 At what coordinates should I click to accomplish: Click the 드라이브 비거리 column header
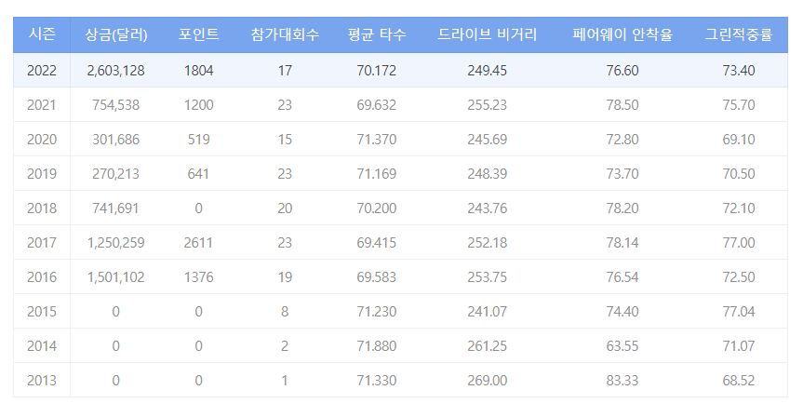pos(487,34)
